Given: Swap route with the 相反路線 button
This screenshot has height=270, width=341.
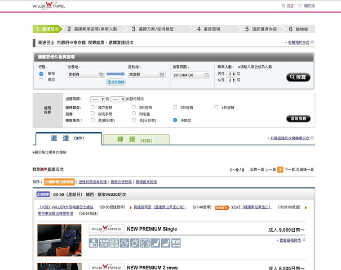Looking at the screenshot, I should [117, 82].
